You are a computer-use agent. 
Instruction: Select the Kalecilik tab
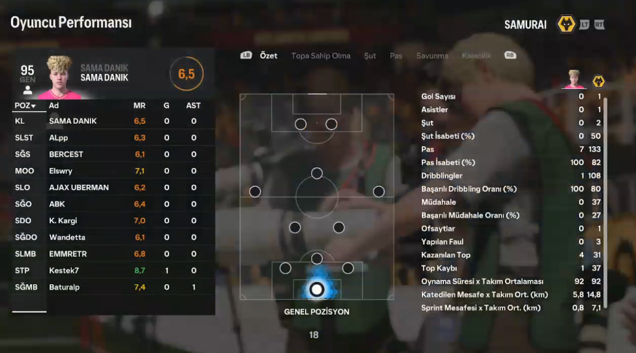[x=476, y=56]
